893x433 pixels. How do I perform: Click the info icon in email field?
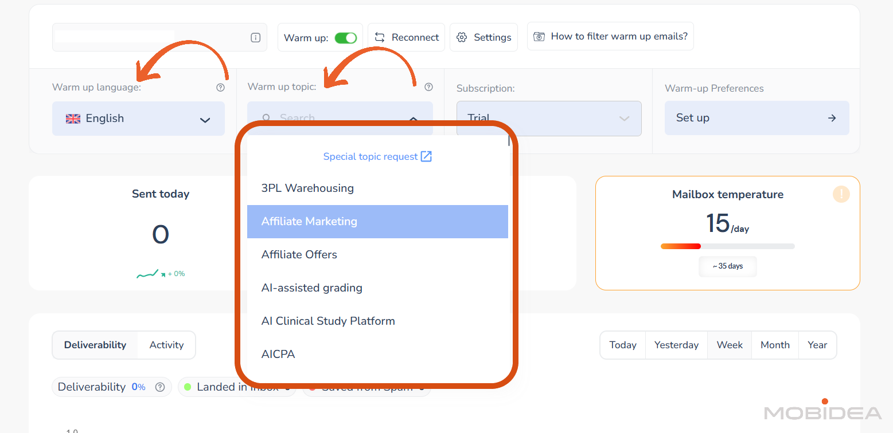tap(256, 38)
